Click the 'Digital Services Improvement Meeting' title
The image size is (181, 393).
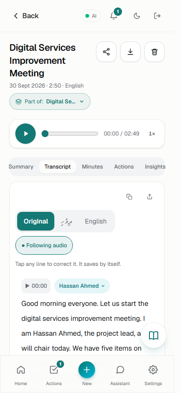[43, 61]
